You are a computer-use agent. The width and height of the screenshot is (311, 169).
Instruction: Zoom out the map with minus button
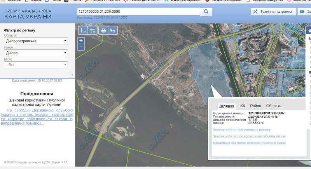81,47
